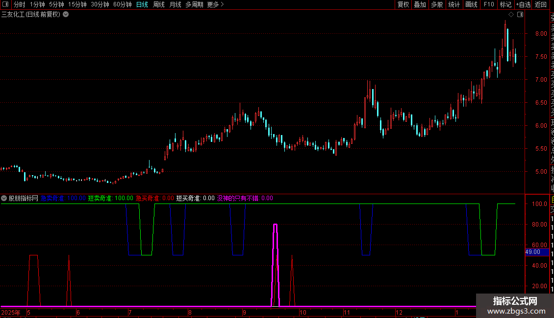Viewport: 554px width, 318px height.
Task: Click the 叠加 overlay button
Action: tap(420, 4)
